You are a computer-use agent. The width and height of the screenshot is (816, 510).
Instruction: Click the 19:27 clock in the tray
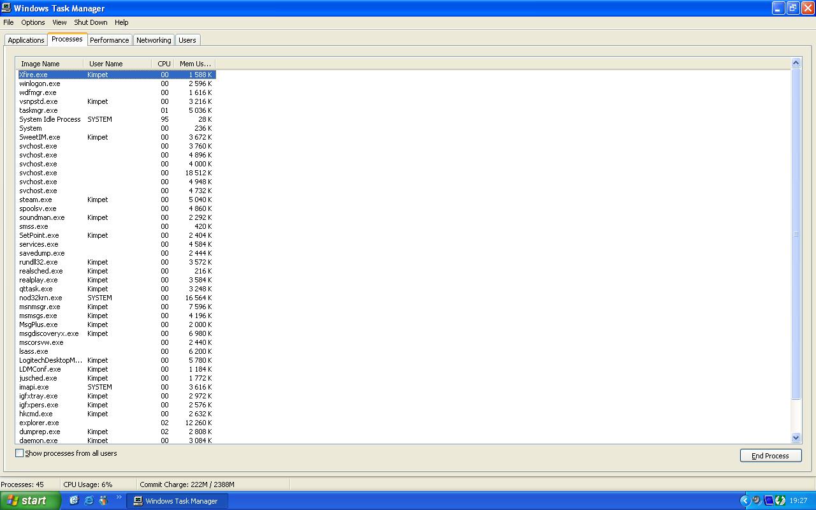pyautogui.click(x=798, y=501)
